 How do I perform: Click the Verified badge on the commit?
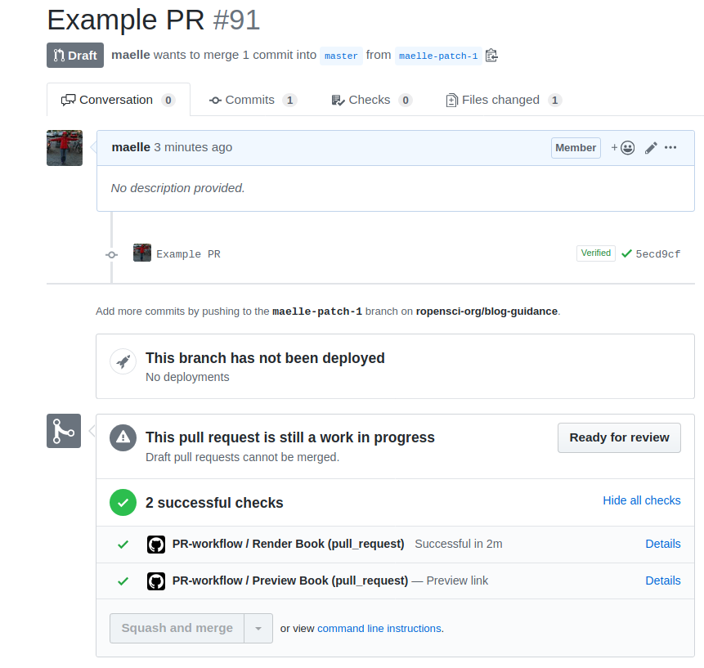coord(595,253)
